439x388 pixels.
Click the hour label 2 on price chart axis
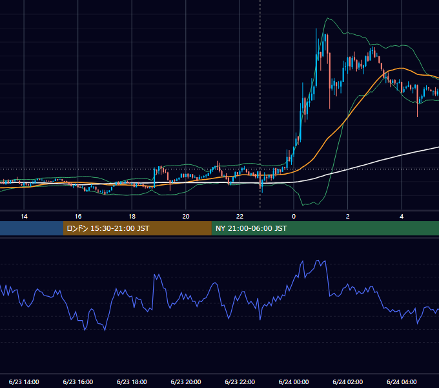click(x=348, y=217)
